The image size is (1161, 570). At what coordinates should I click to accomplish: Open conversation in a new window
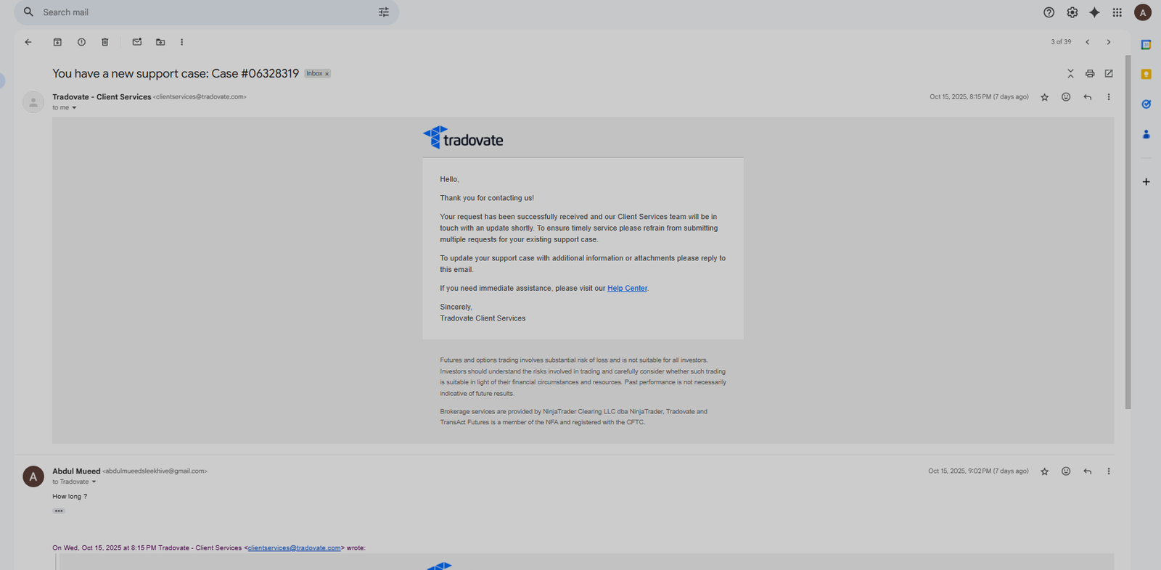(1109, 74)
